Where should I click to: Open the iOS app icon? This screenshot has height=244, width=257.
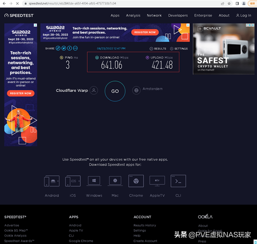tap(73, 181)
